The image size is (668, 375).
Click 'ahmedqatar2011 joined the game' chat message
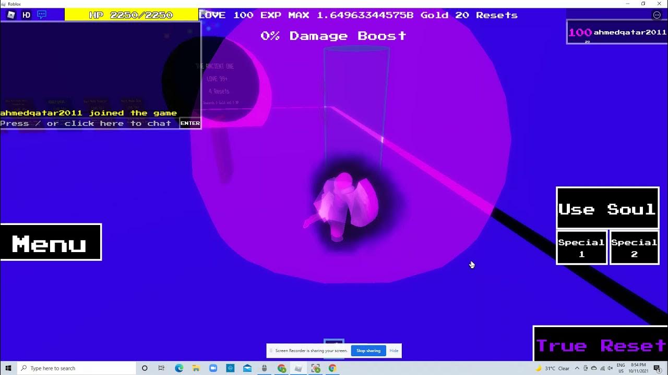89,113
